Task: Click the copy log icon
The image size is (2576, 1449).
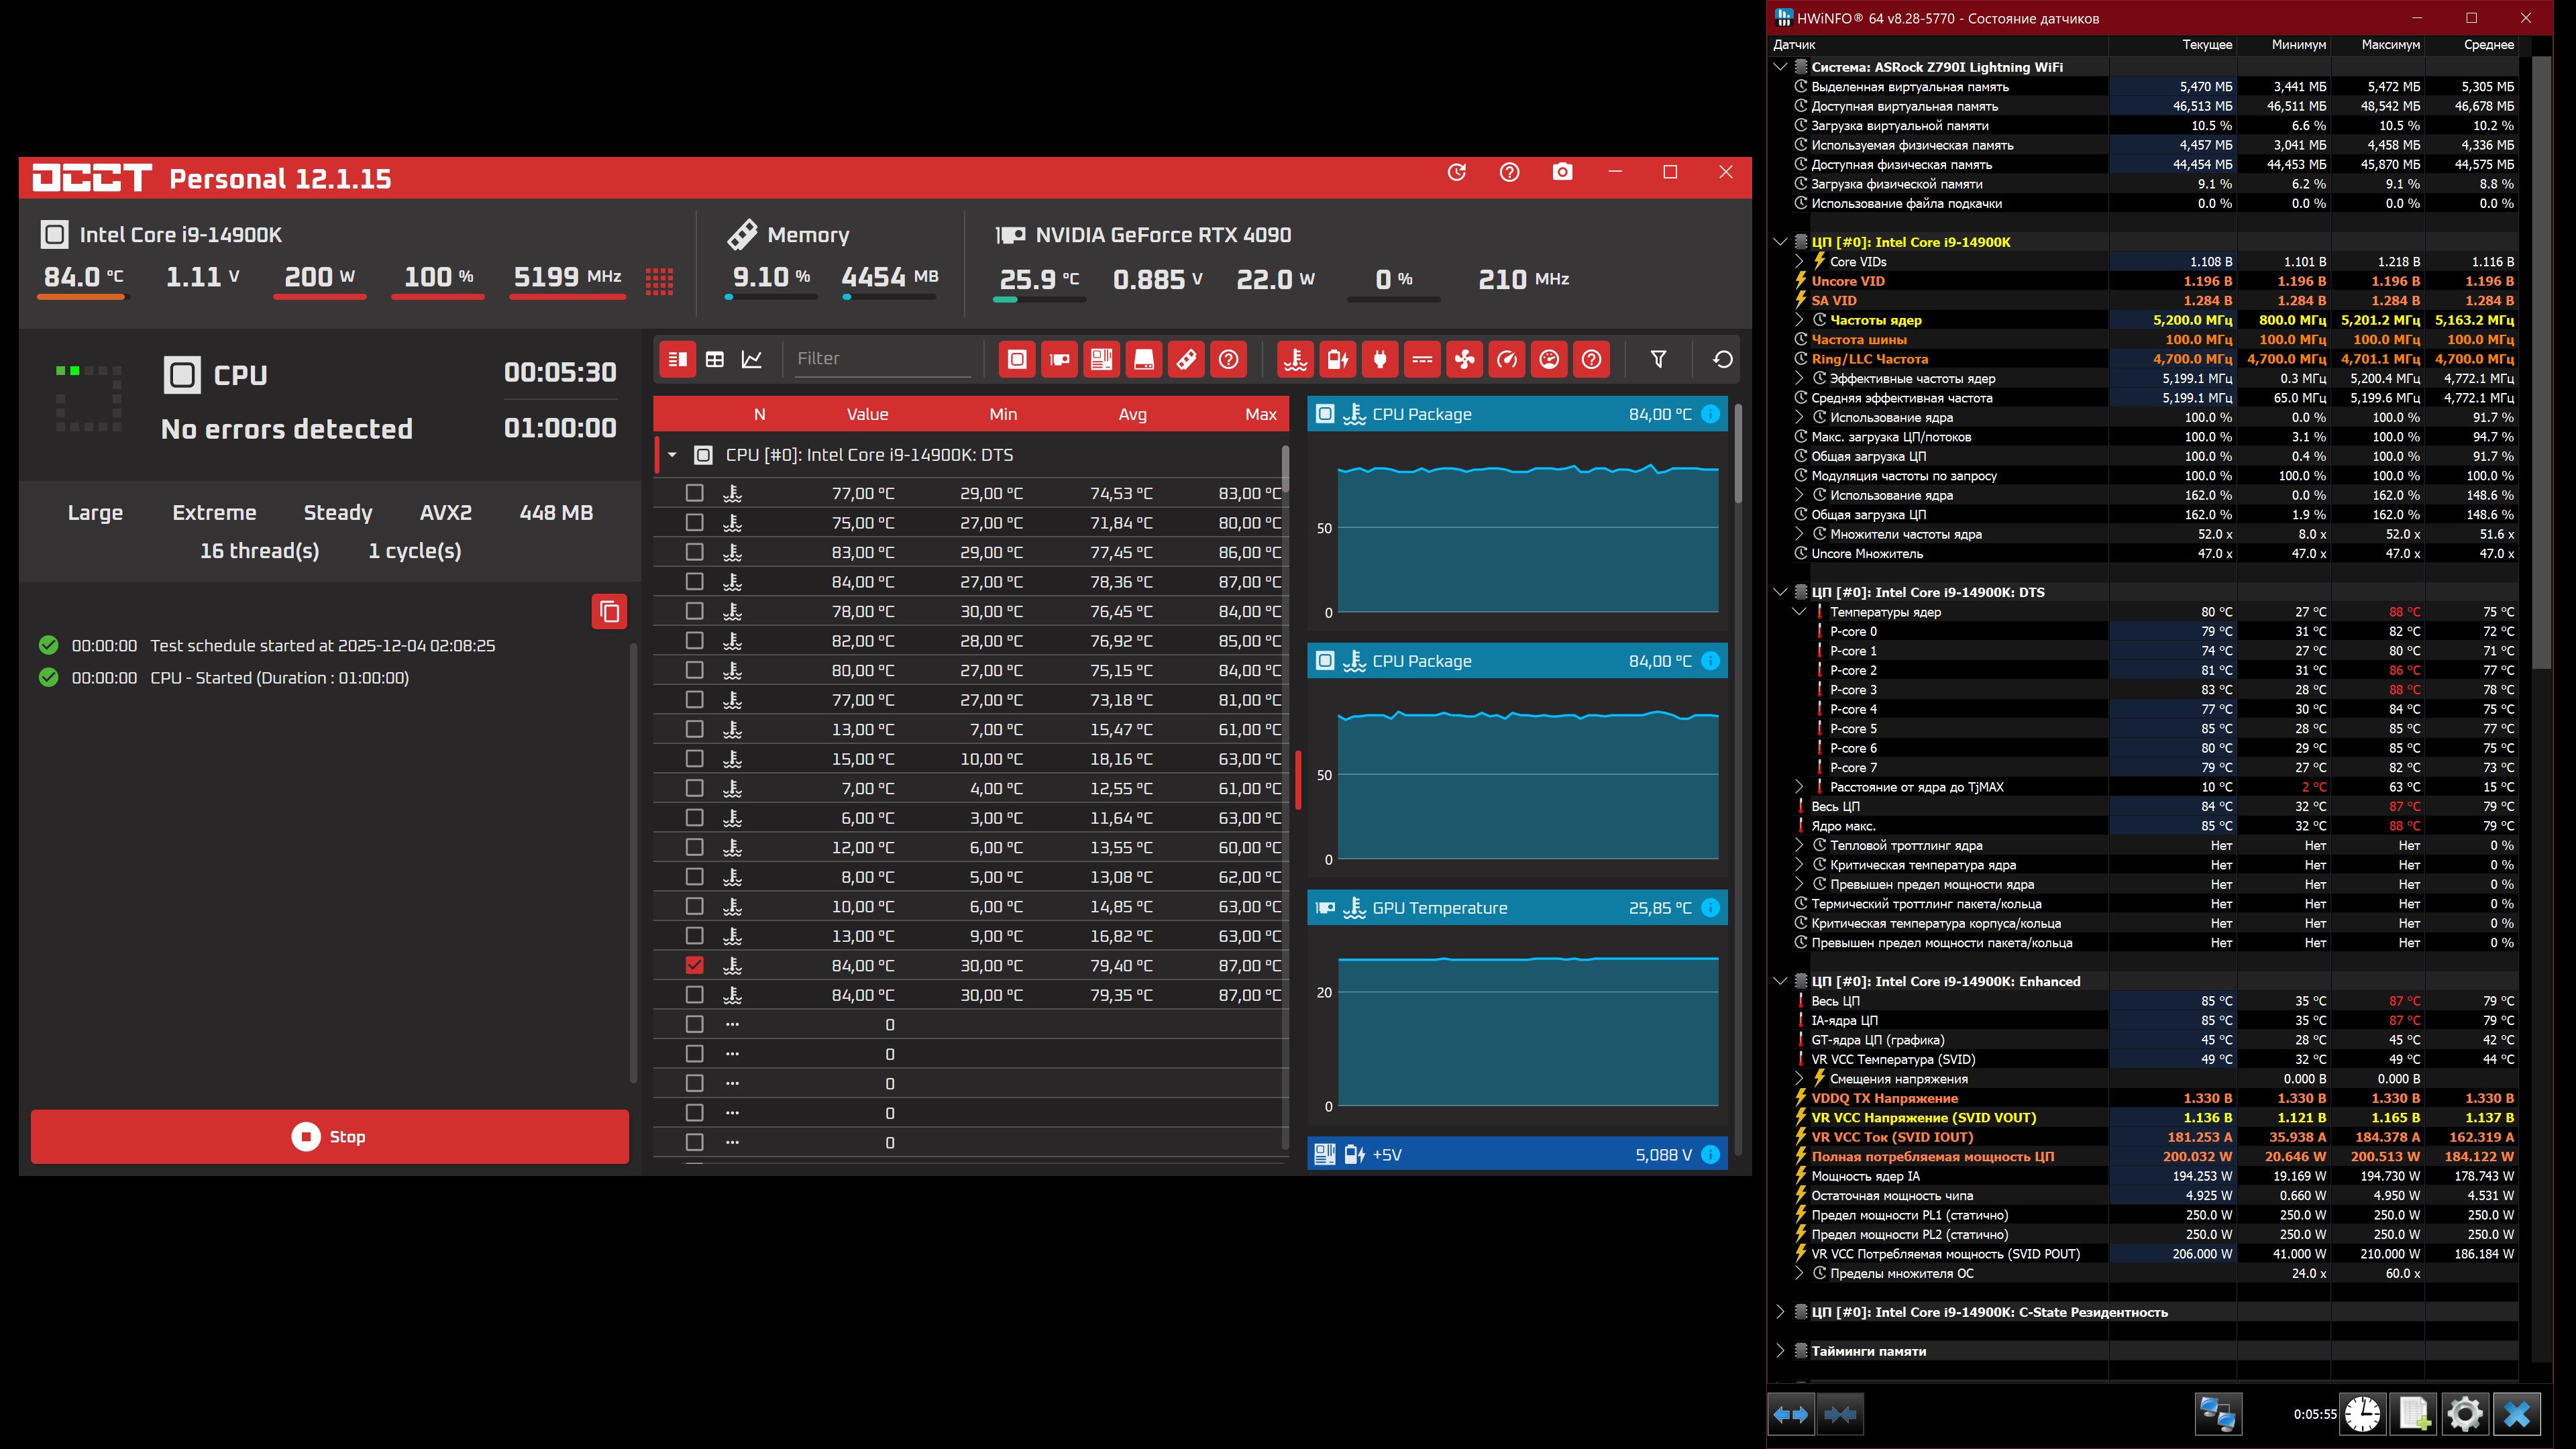Action: coord(609,612)
